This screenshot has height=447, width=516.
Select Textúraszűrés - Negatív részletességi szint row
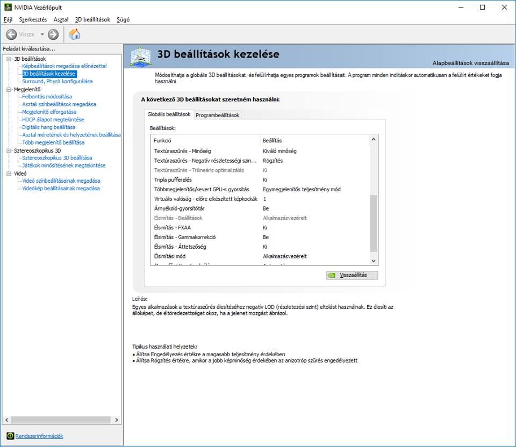pyautogui.click(x=260, y=161)
